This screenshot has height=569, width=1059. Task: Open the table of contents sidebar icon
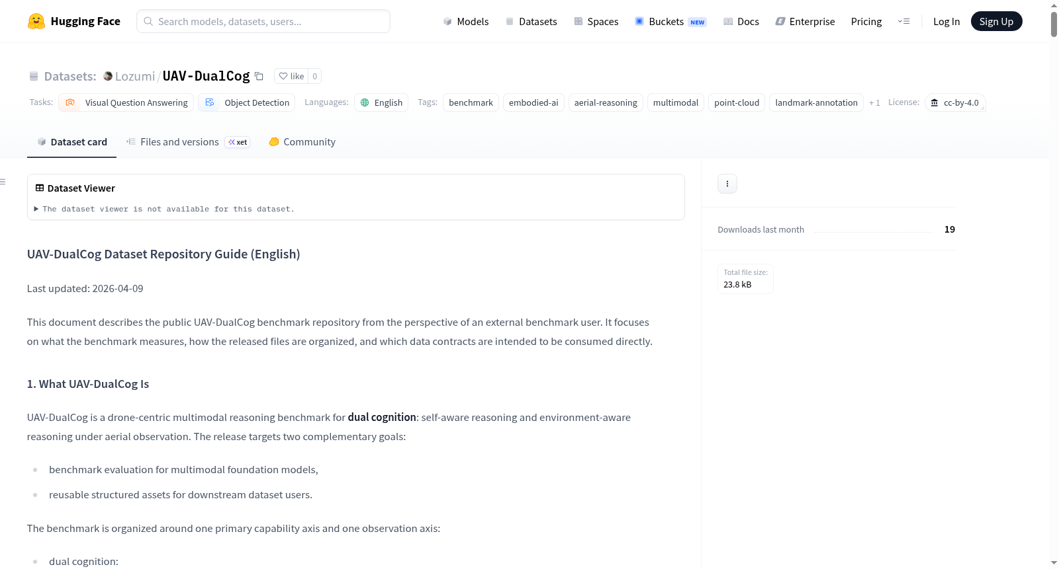click(x=3, y=182)
